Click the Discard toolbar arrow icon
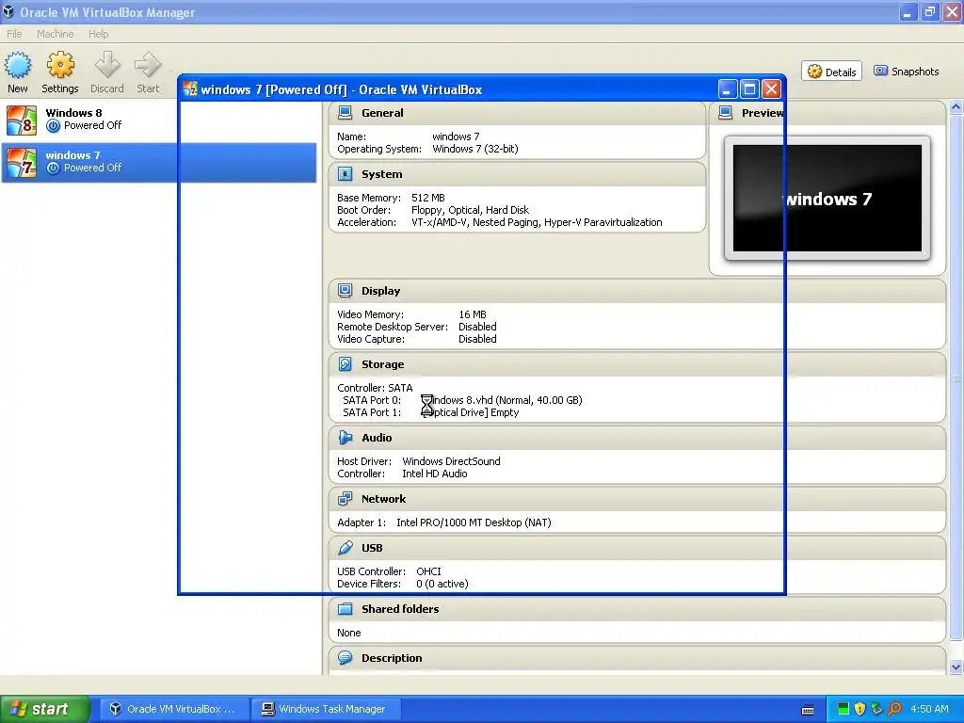Image resolution: width=964 pixels, height=723 pixels. (107, 65)
